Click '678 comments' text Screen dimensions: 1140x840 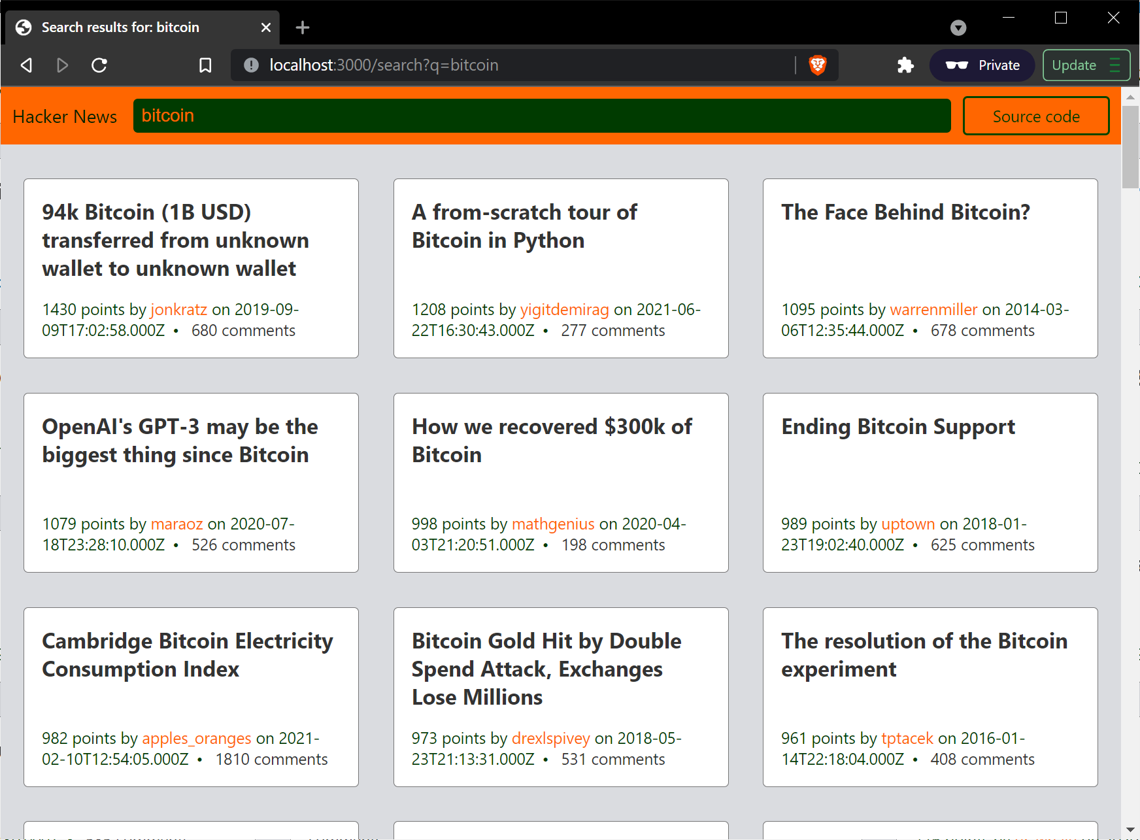pyautogui.click(x=982, y=331)
